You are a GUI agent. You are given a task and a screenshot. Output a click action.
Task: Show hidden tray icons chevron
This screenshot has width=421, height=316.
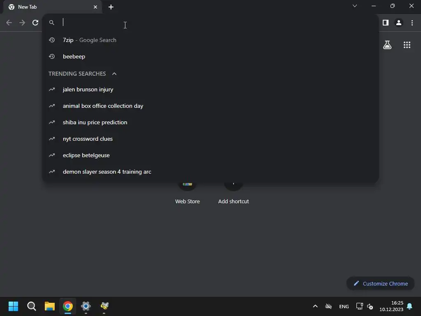tap(315, 306)
